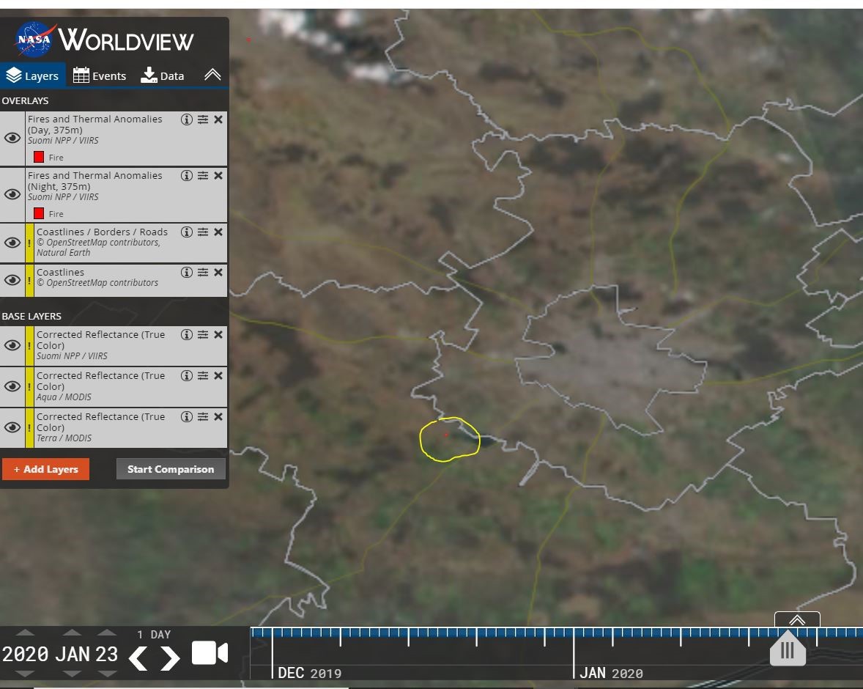The height and width of the screenshot is (689, 863).
Task: Toggle visibility of Aqua MODIS base layer
Action: [x=12, y=386]
